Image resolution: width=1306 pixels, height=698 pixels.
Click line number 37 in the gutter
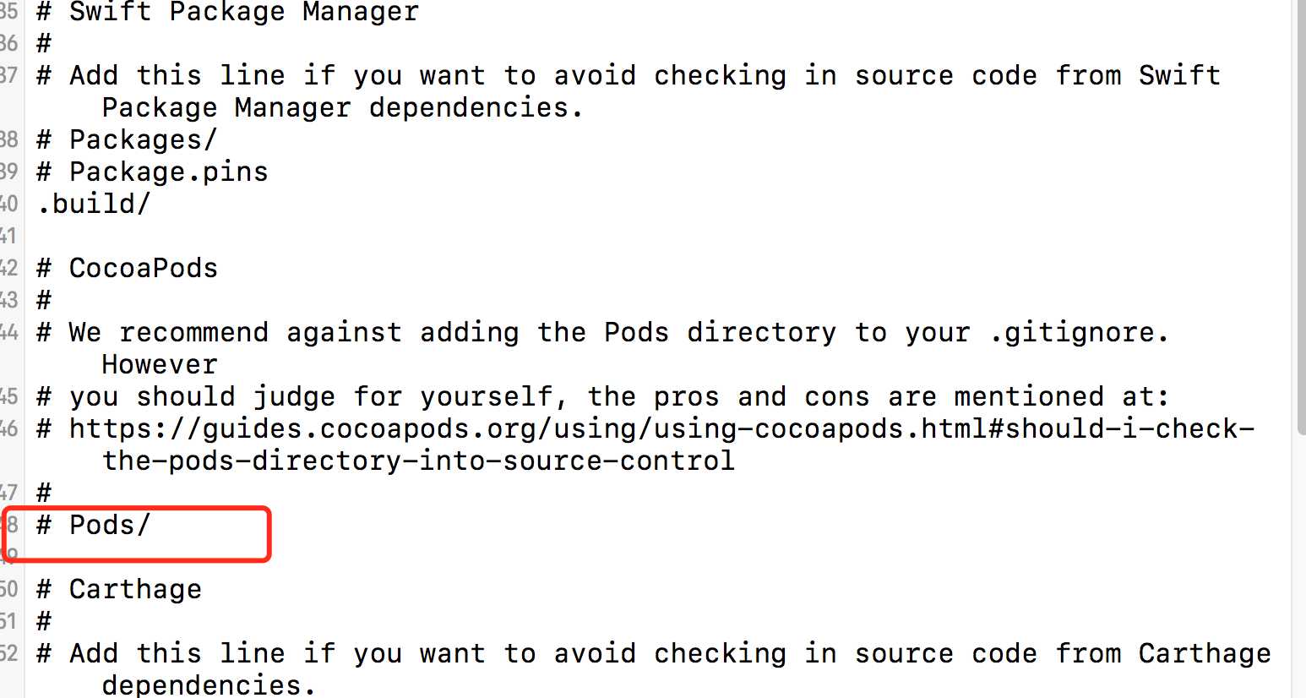(8, 75)
